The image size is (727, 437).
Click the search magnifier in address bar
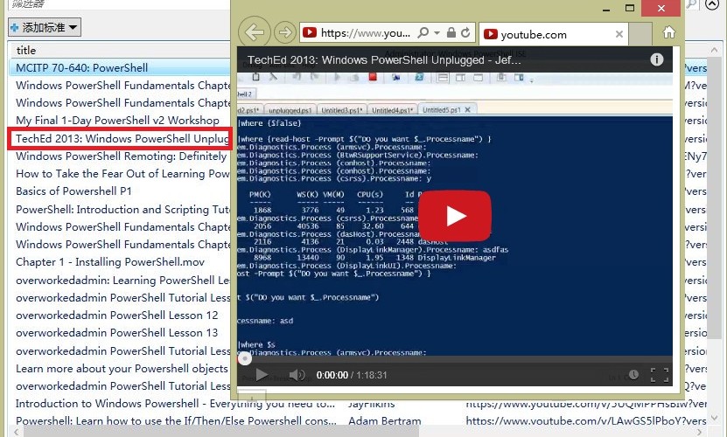[422, 33]
